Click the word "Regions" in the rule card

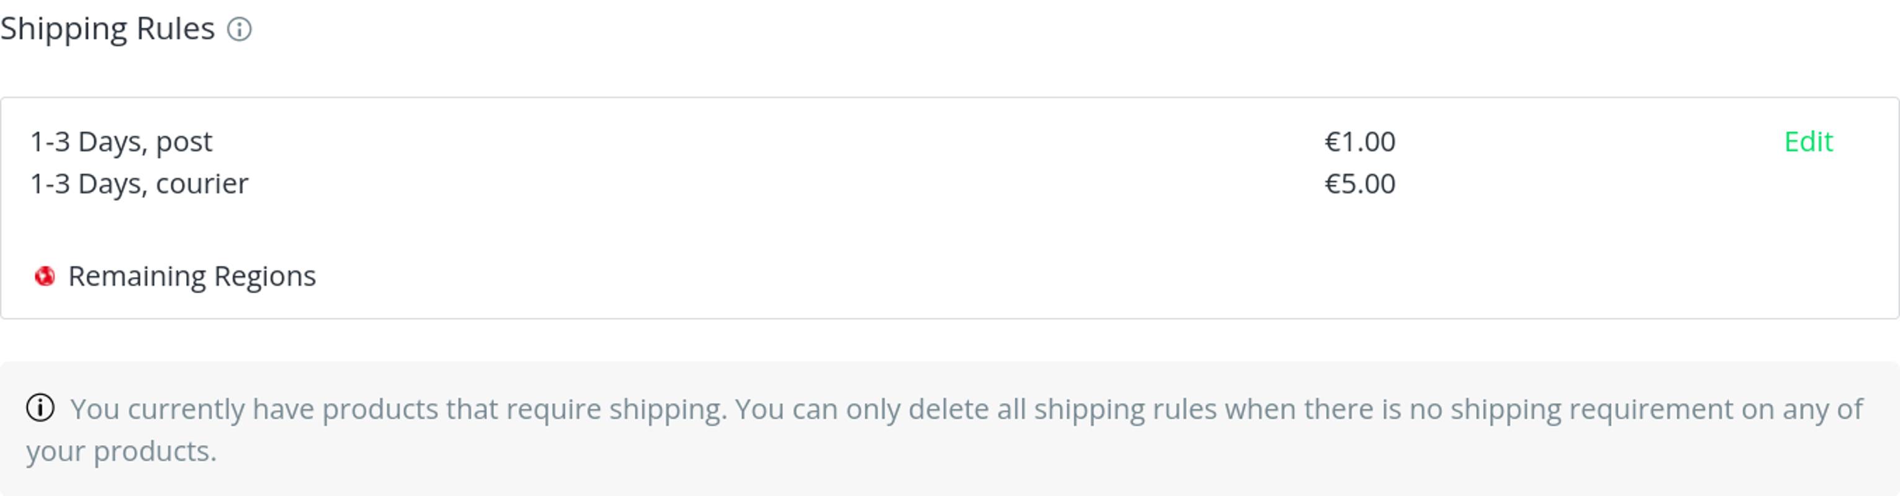[265, 277]
